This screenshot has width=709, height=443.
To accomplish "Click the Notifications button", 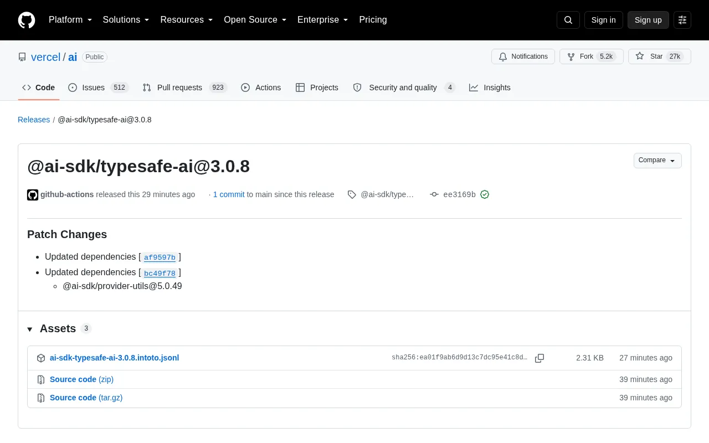I will (x=523, y=56).
